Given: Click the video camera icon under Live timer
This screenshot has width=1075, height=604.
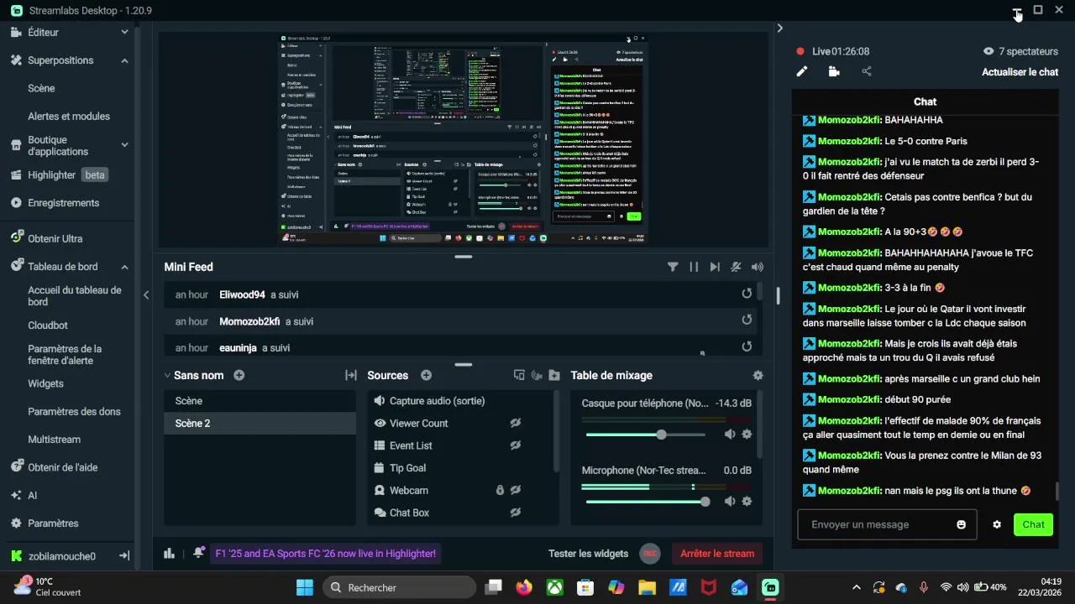Looking at the screenshot, I should coord(834,72).
